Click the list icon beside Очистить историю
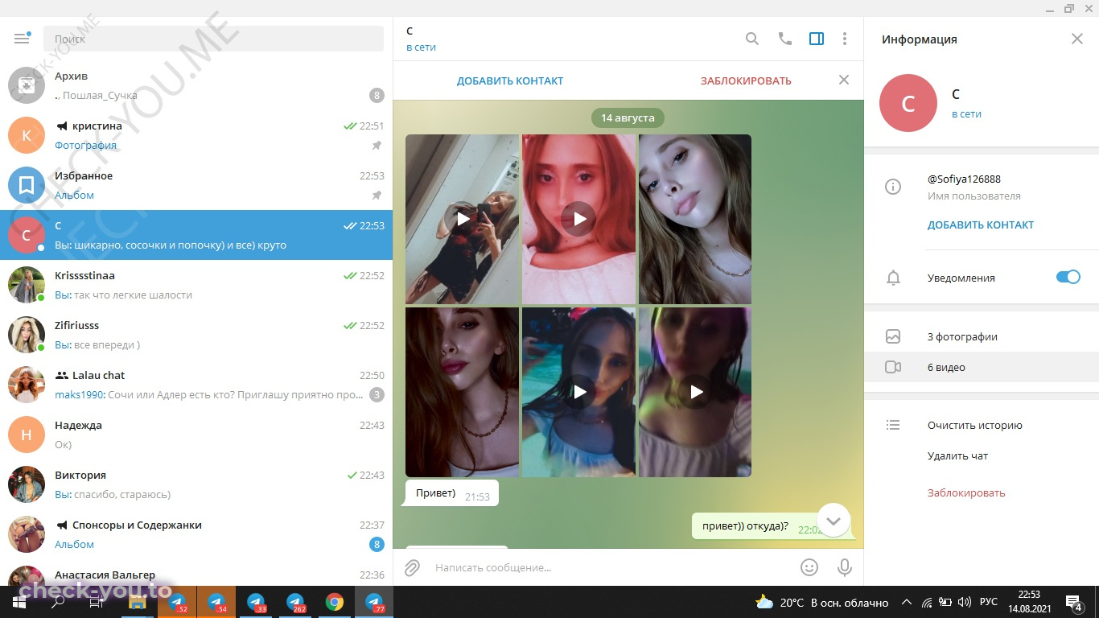 click(893, 425)
